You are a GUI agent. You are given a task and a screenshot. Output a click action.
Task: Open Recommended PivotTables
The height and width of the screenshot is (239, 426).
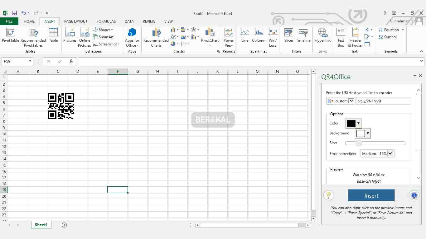coord(33,38)
